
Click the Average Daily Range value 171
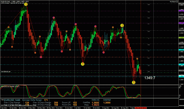(x=46, y=100)
